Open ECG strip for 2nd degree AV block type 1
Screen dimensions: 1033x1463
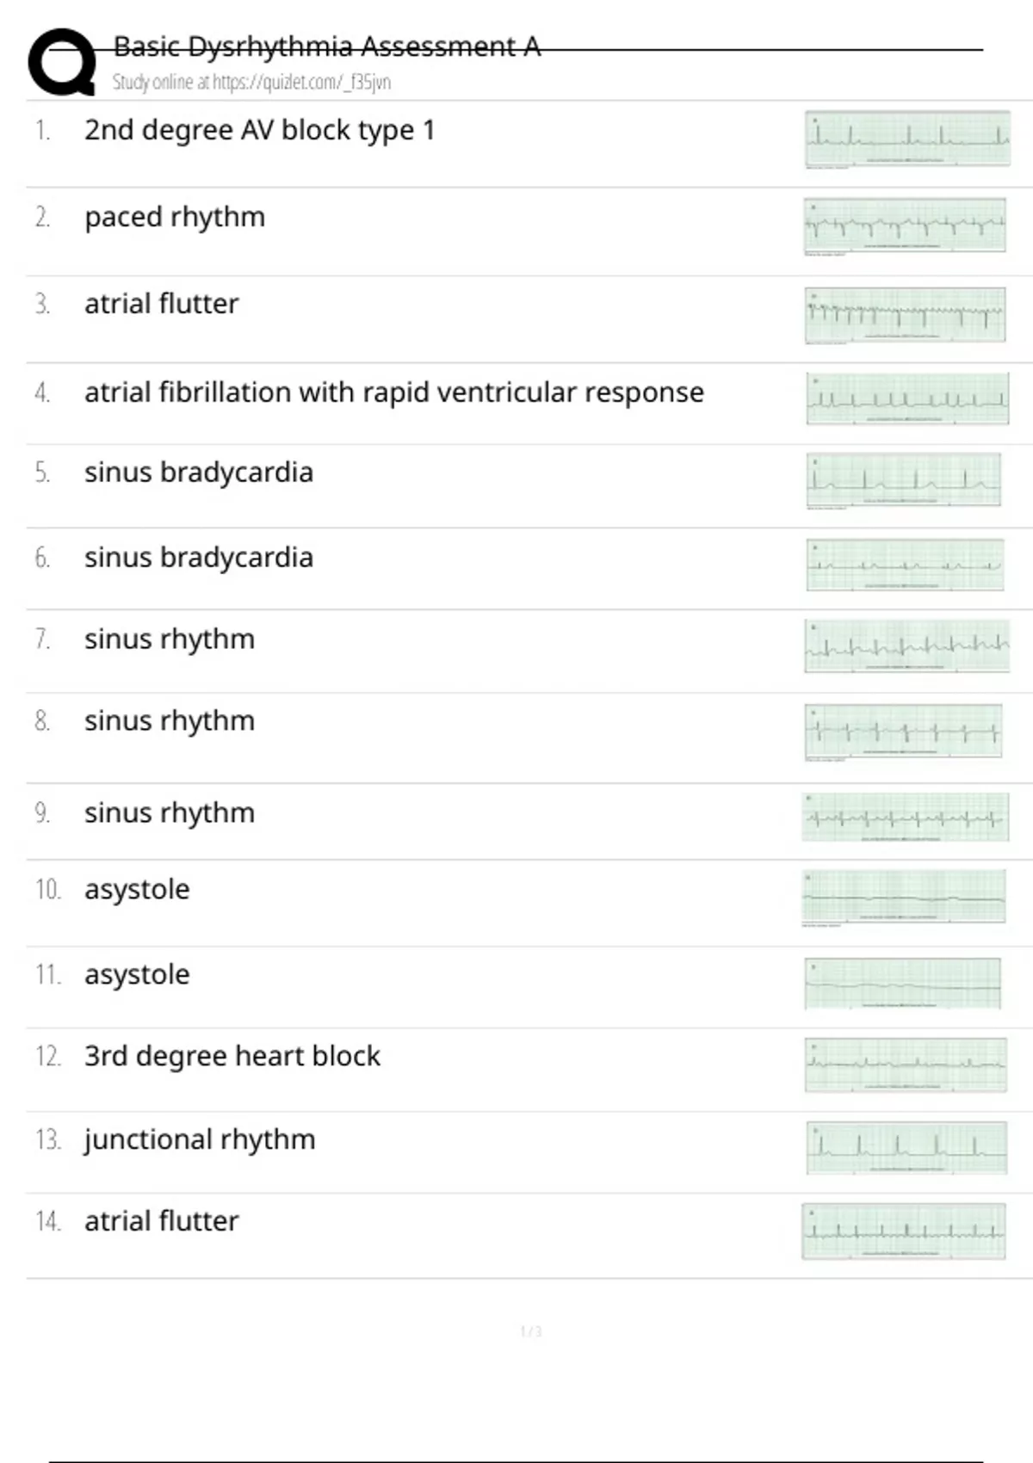(x=907, y=139)
